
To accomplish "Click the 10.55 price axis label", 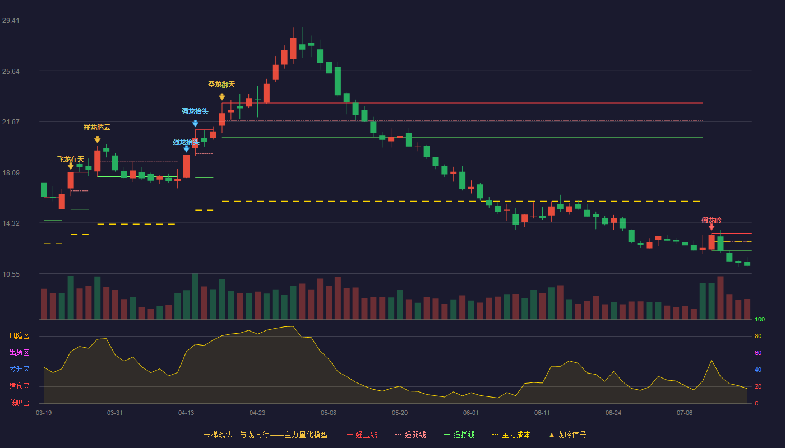I will pos(11,274).
